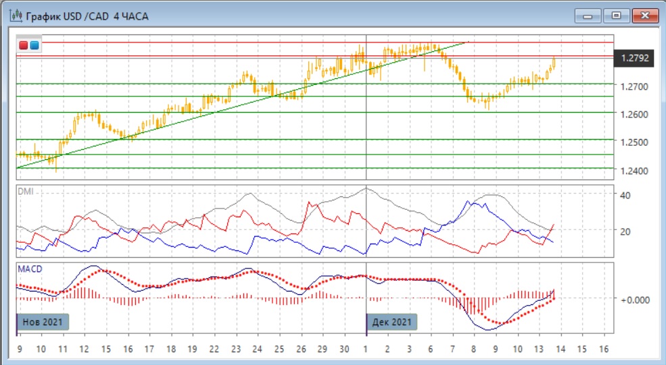
Task: Click the MACD indicator label
Action: point(29,269)
